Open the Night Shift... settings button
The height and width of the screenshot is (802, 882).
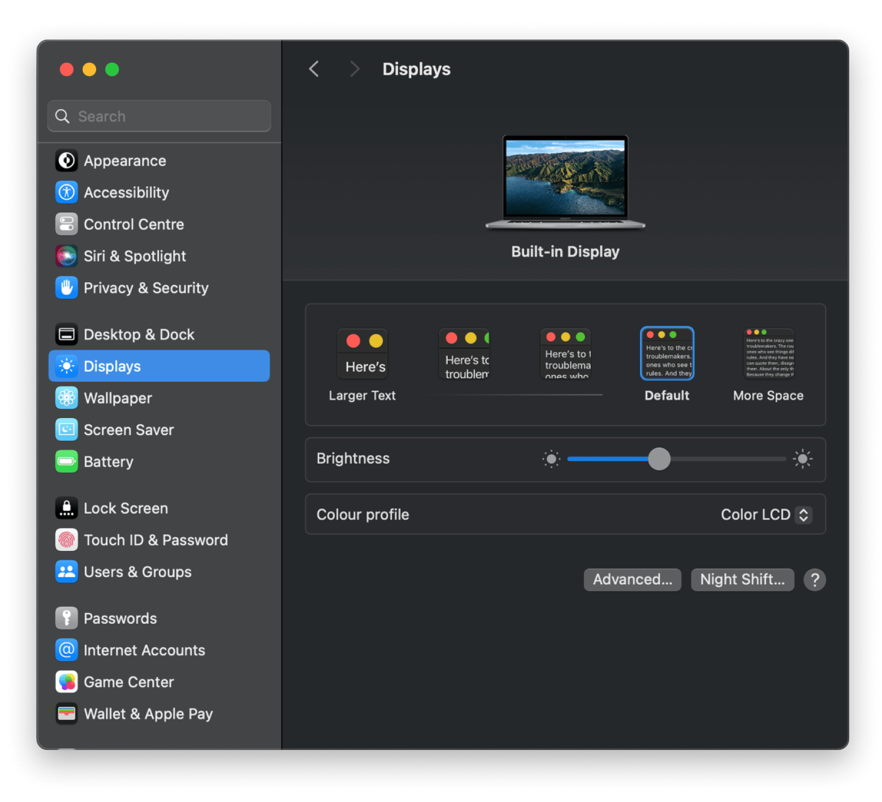742,580
